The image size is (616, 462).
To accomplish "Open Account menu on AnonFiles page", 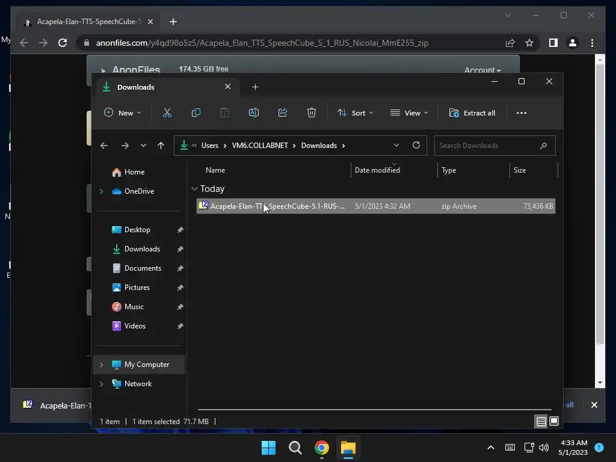I will pyautogui.click(x=482, y=70).
